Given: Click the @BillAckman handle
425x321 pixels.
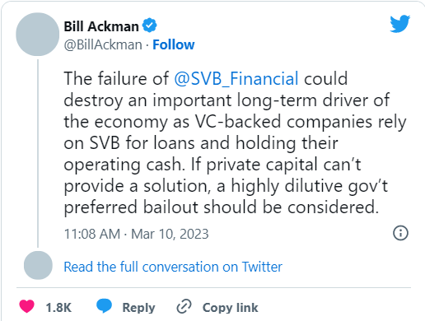Looking at the screenshot, I should [x=103, y=44].
